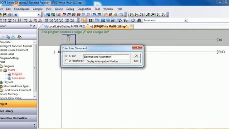Select the In Peripheral radio button
This screenshot has width=229, height=129.
point(67,61)
